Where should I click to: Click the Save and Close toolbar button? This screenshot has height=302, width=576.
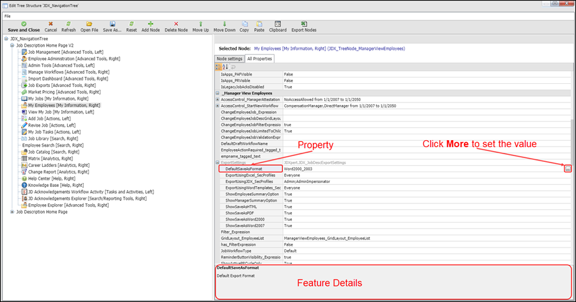click(23, 26)
